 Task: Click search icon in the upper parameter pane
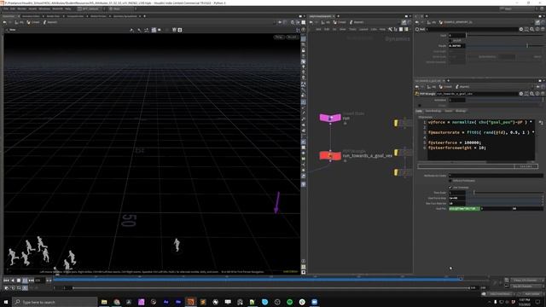tap(532, 29)
